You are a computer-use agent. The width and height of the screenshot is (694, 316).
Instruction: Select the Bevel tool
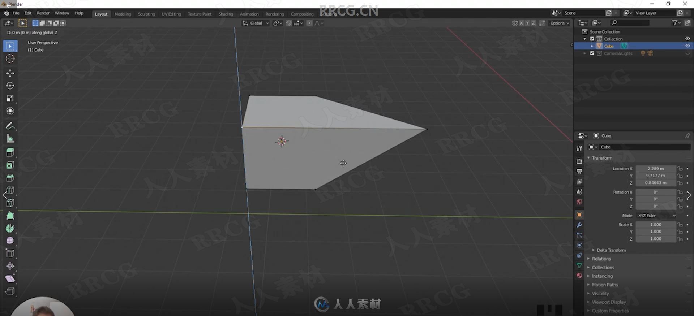point(10,178)
